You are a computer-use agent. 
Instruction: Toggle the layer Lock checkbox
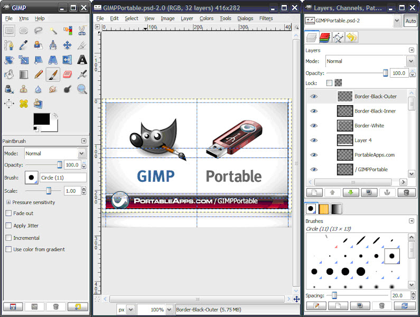coord(329,83)
